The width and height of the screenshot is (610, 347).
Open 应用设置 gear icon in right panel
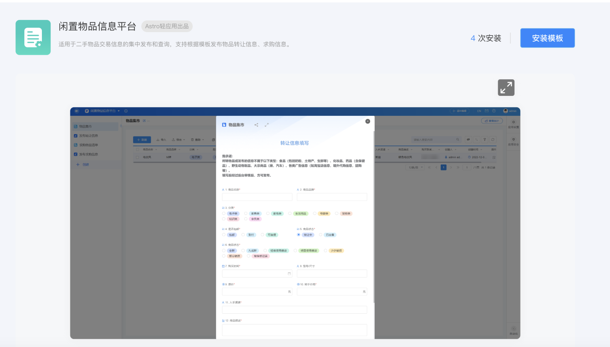click(514, 122)
